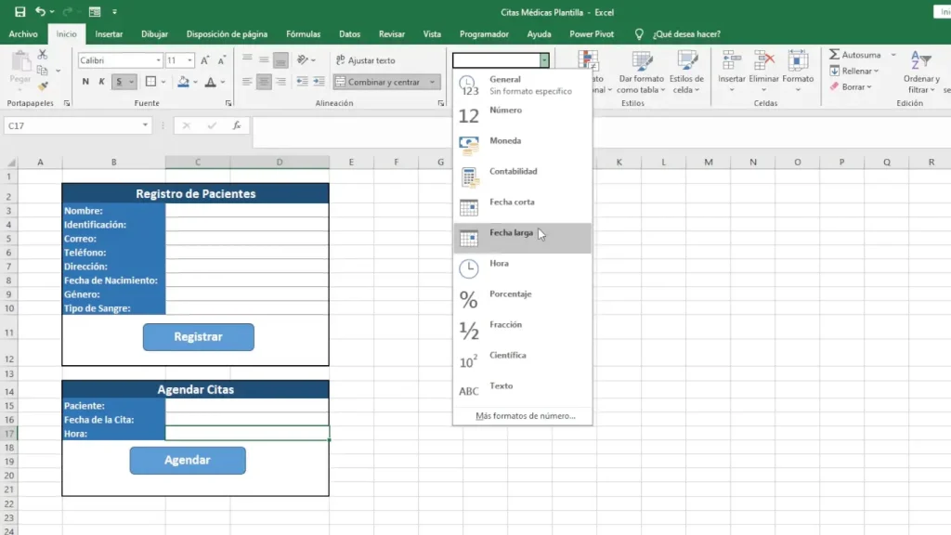951x535 pixels.
Task: Open the cell borders tool
Action: pyautogui.click(x=151, y=82)
